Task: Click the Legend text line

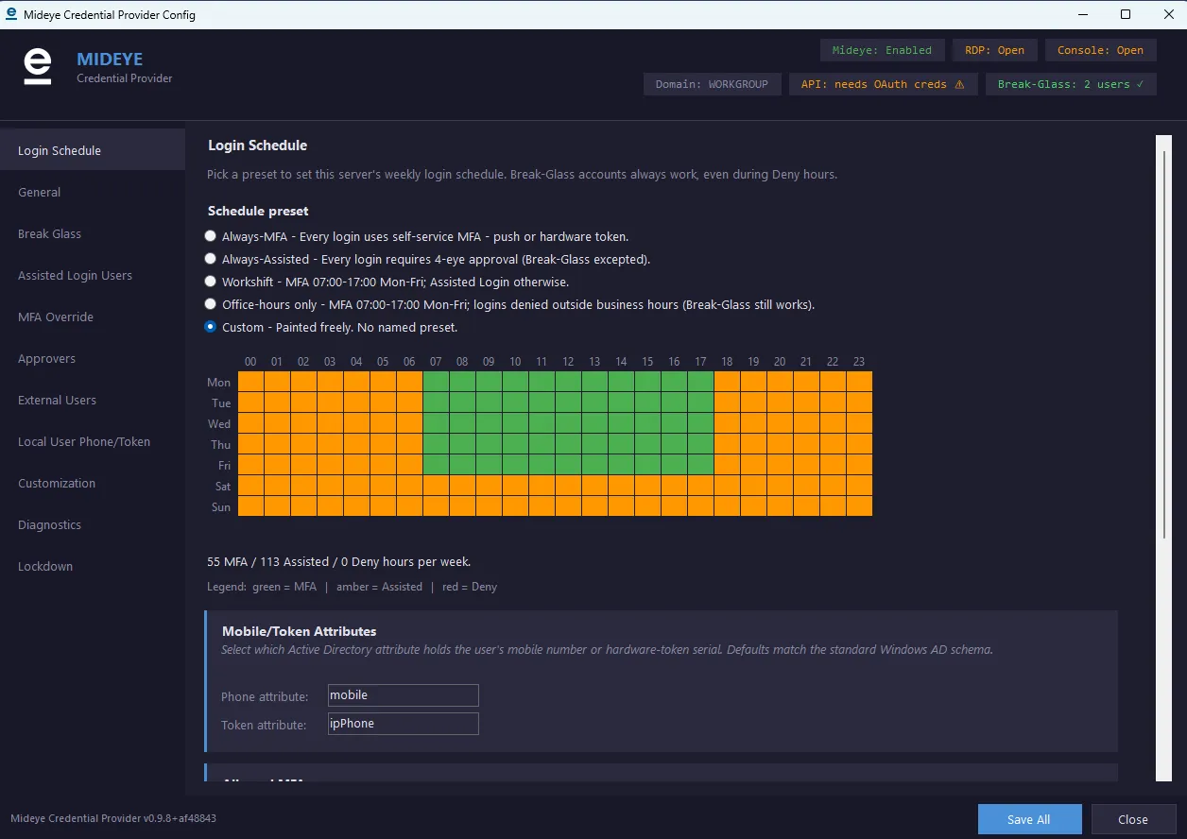Action: point(352,587)
